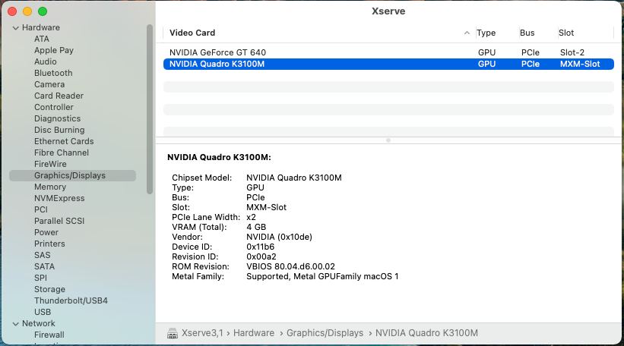This screenshot has width=624, height=346.
Task: Zoom the window with green button
Action: coord(43,11)
